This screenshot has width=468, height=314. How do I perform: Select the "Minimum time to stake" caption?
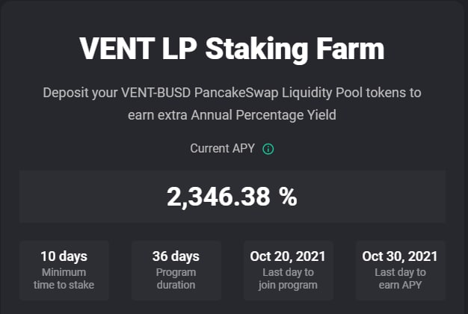pyautogui.click(x=64, y=278)
